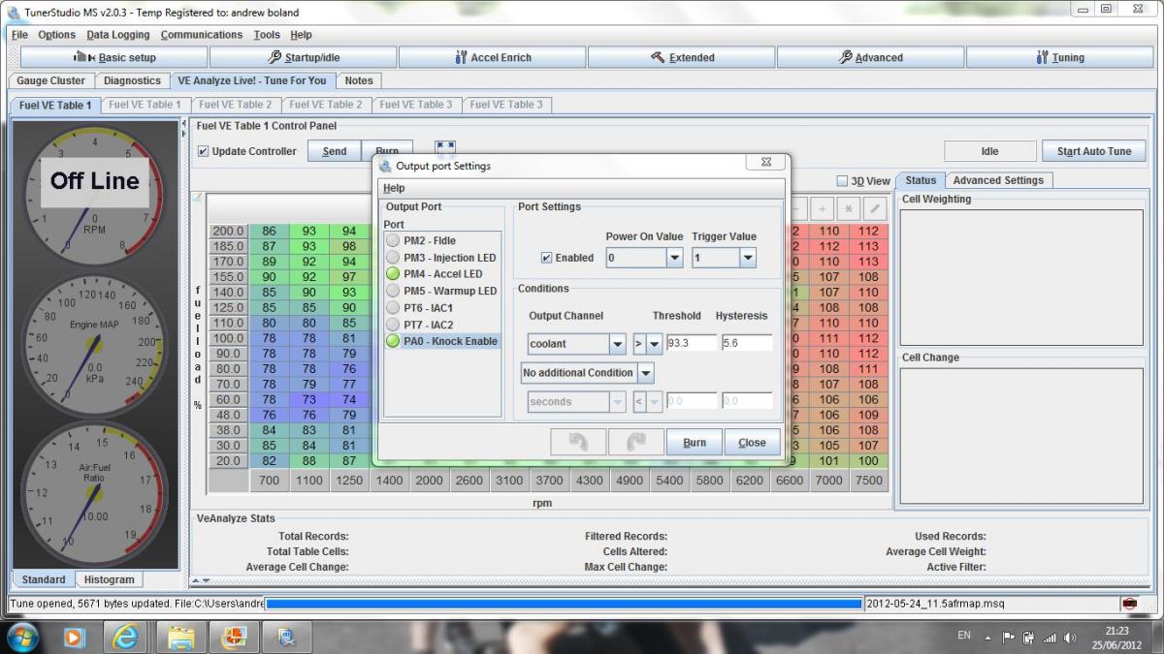
Task: Click the increment cells plus icon
Action: click(x=822, y=208)
